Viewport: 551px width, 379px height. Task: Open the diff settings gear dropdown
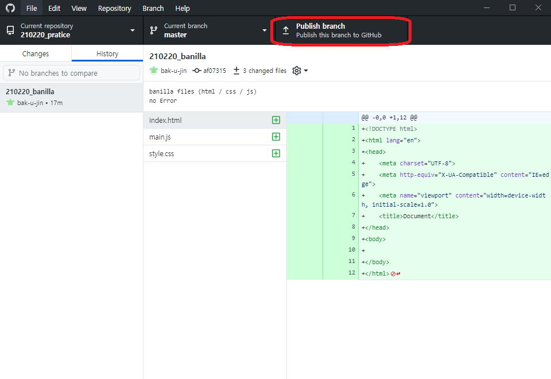point(300,71)
